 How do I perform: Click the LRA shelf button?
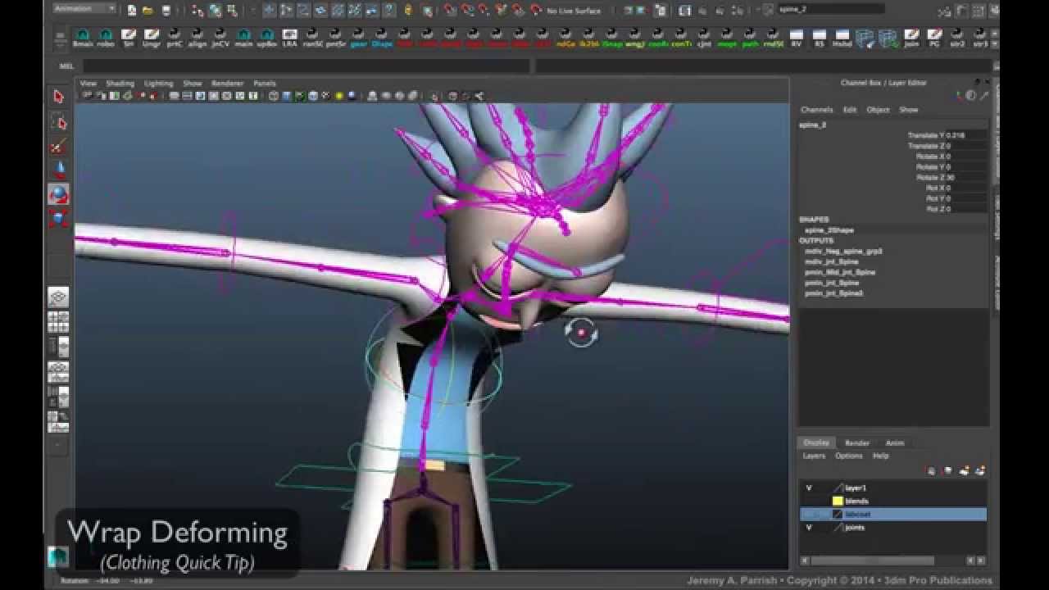point(289,38)
